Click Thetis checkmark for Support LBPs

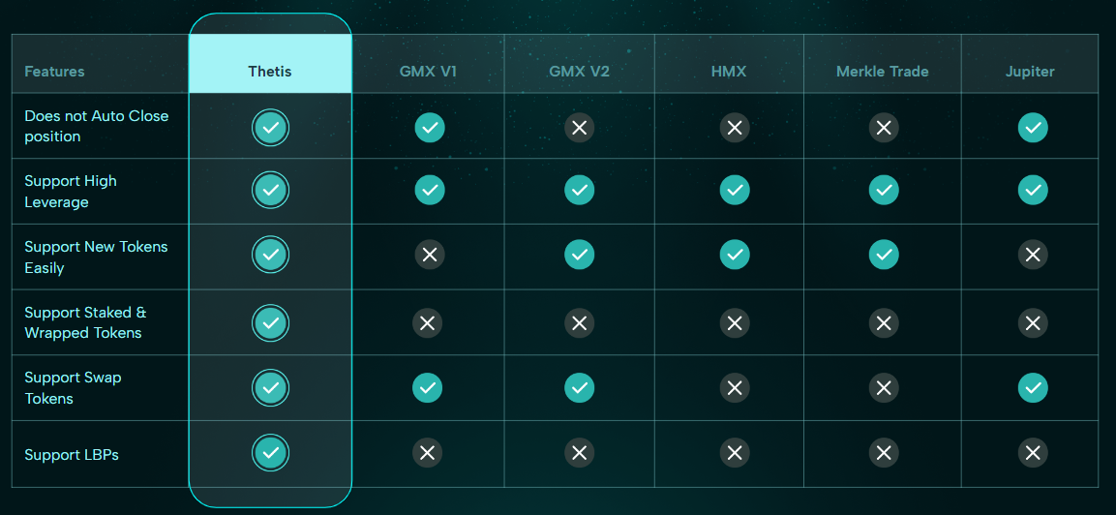point(270,452)
